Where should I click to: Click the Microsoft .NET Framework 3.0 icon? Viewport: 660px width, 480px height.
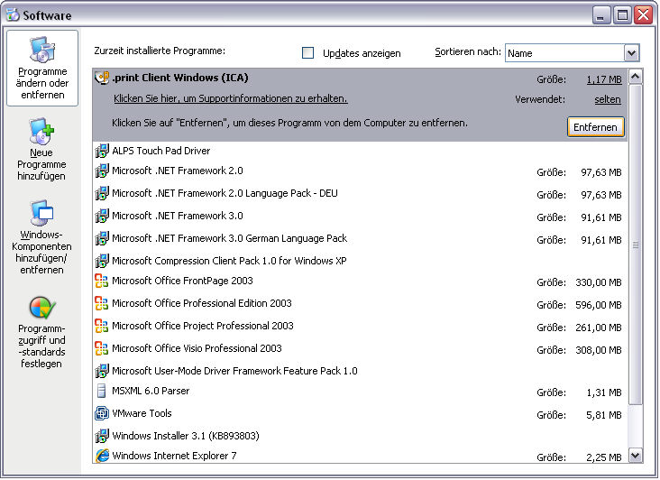point(102,216)
